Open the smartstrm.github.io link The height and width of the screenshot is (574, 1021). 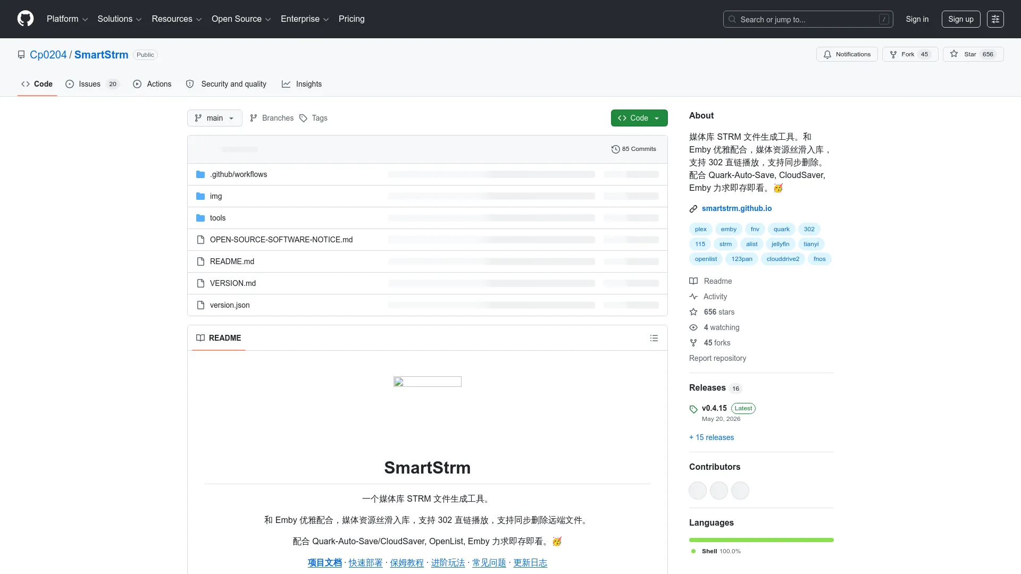(737, 208)
